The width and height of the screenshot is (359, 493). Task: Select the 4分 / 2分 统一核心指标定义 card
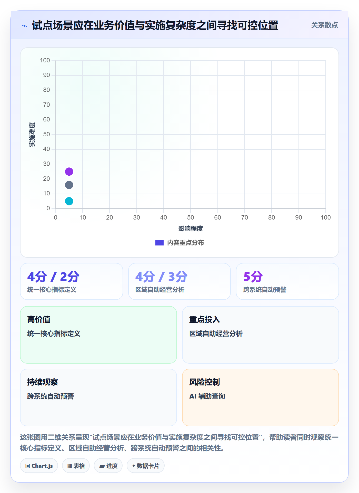72,281
